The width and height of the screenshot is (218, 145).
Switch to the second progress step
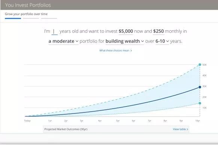[x=31, y=18]
